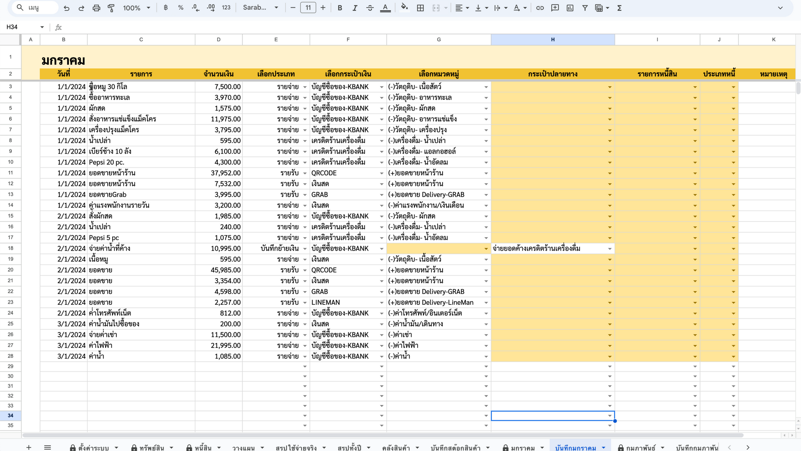Open the Sarabun font family dropdown
The width and height of the screenshot is (801, 451).
(261, 8)
